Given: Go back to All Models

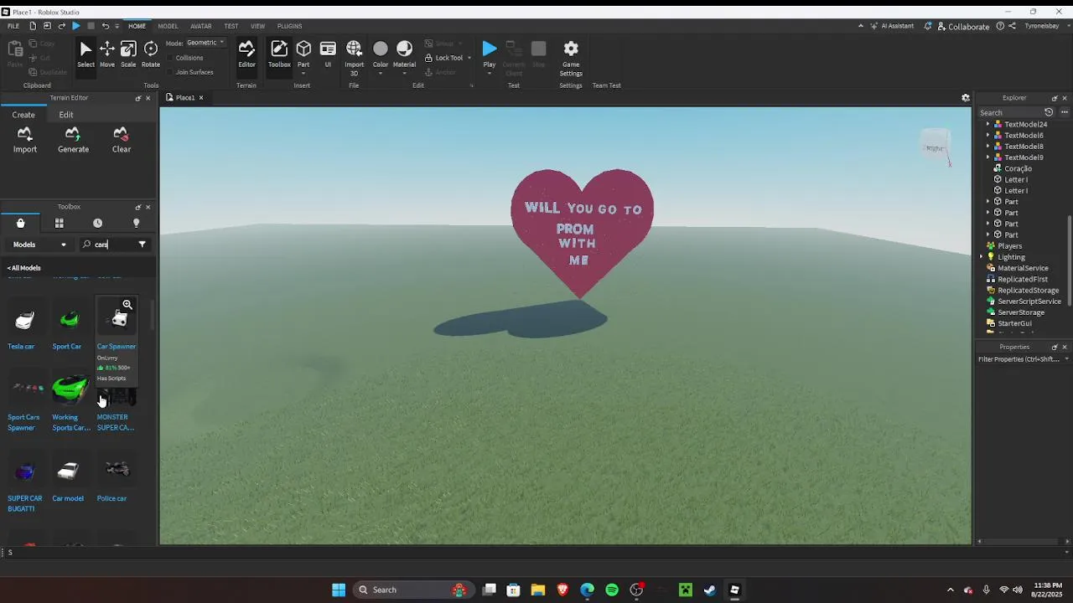Looking at the screenshot, I should point(24,268).
